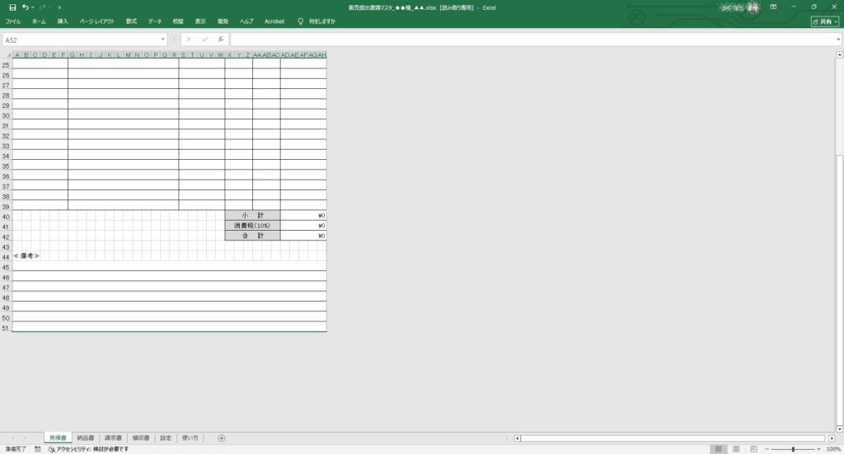Switch to the 請求書 sheet tab
The image size is (844, 454).
113,438
